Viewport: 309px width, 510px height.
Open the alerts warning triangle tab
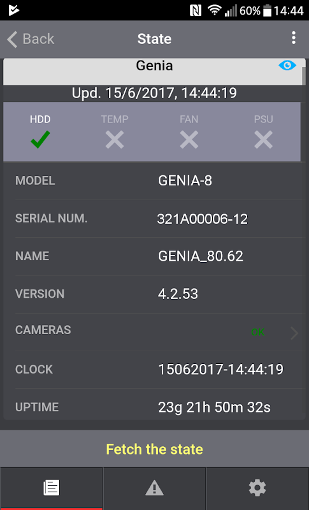[x=154, y=488]
